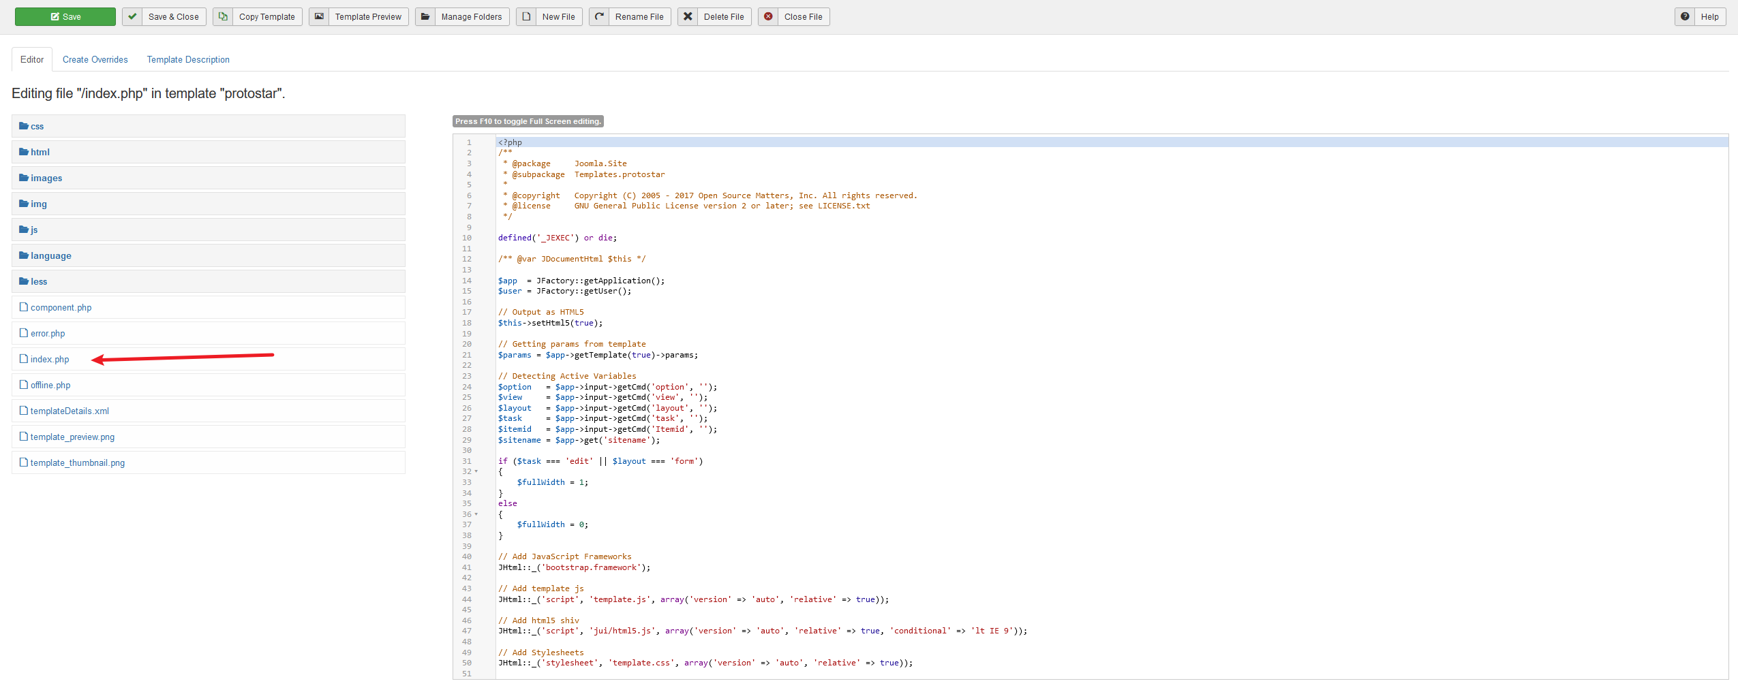This screenshot has width=1738, height=692.
Task: Click the css folder icon
Action: point(24,126)
